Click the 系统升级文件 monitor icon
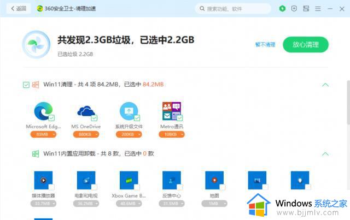This screenshot has width=350, height=220. pos(129,111)
